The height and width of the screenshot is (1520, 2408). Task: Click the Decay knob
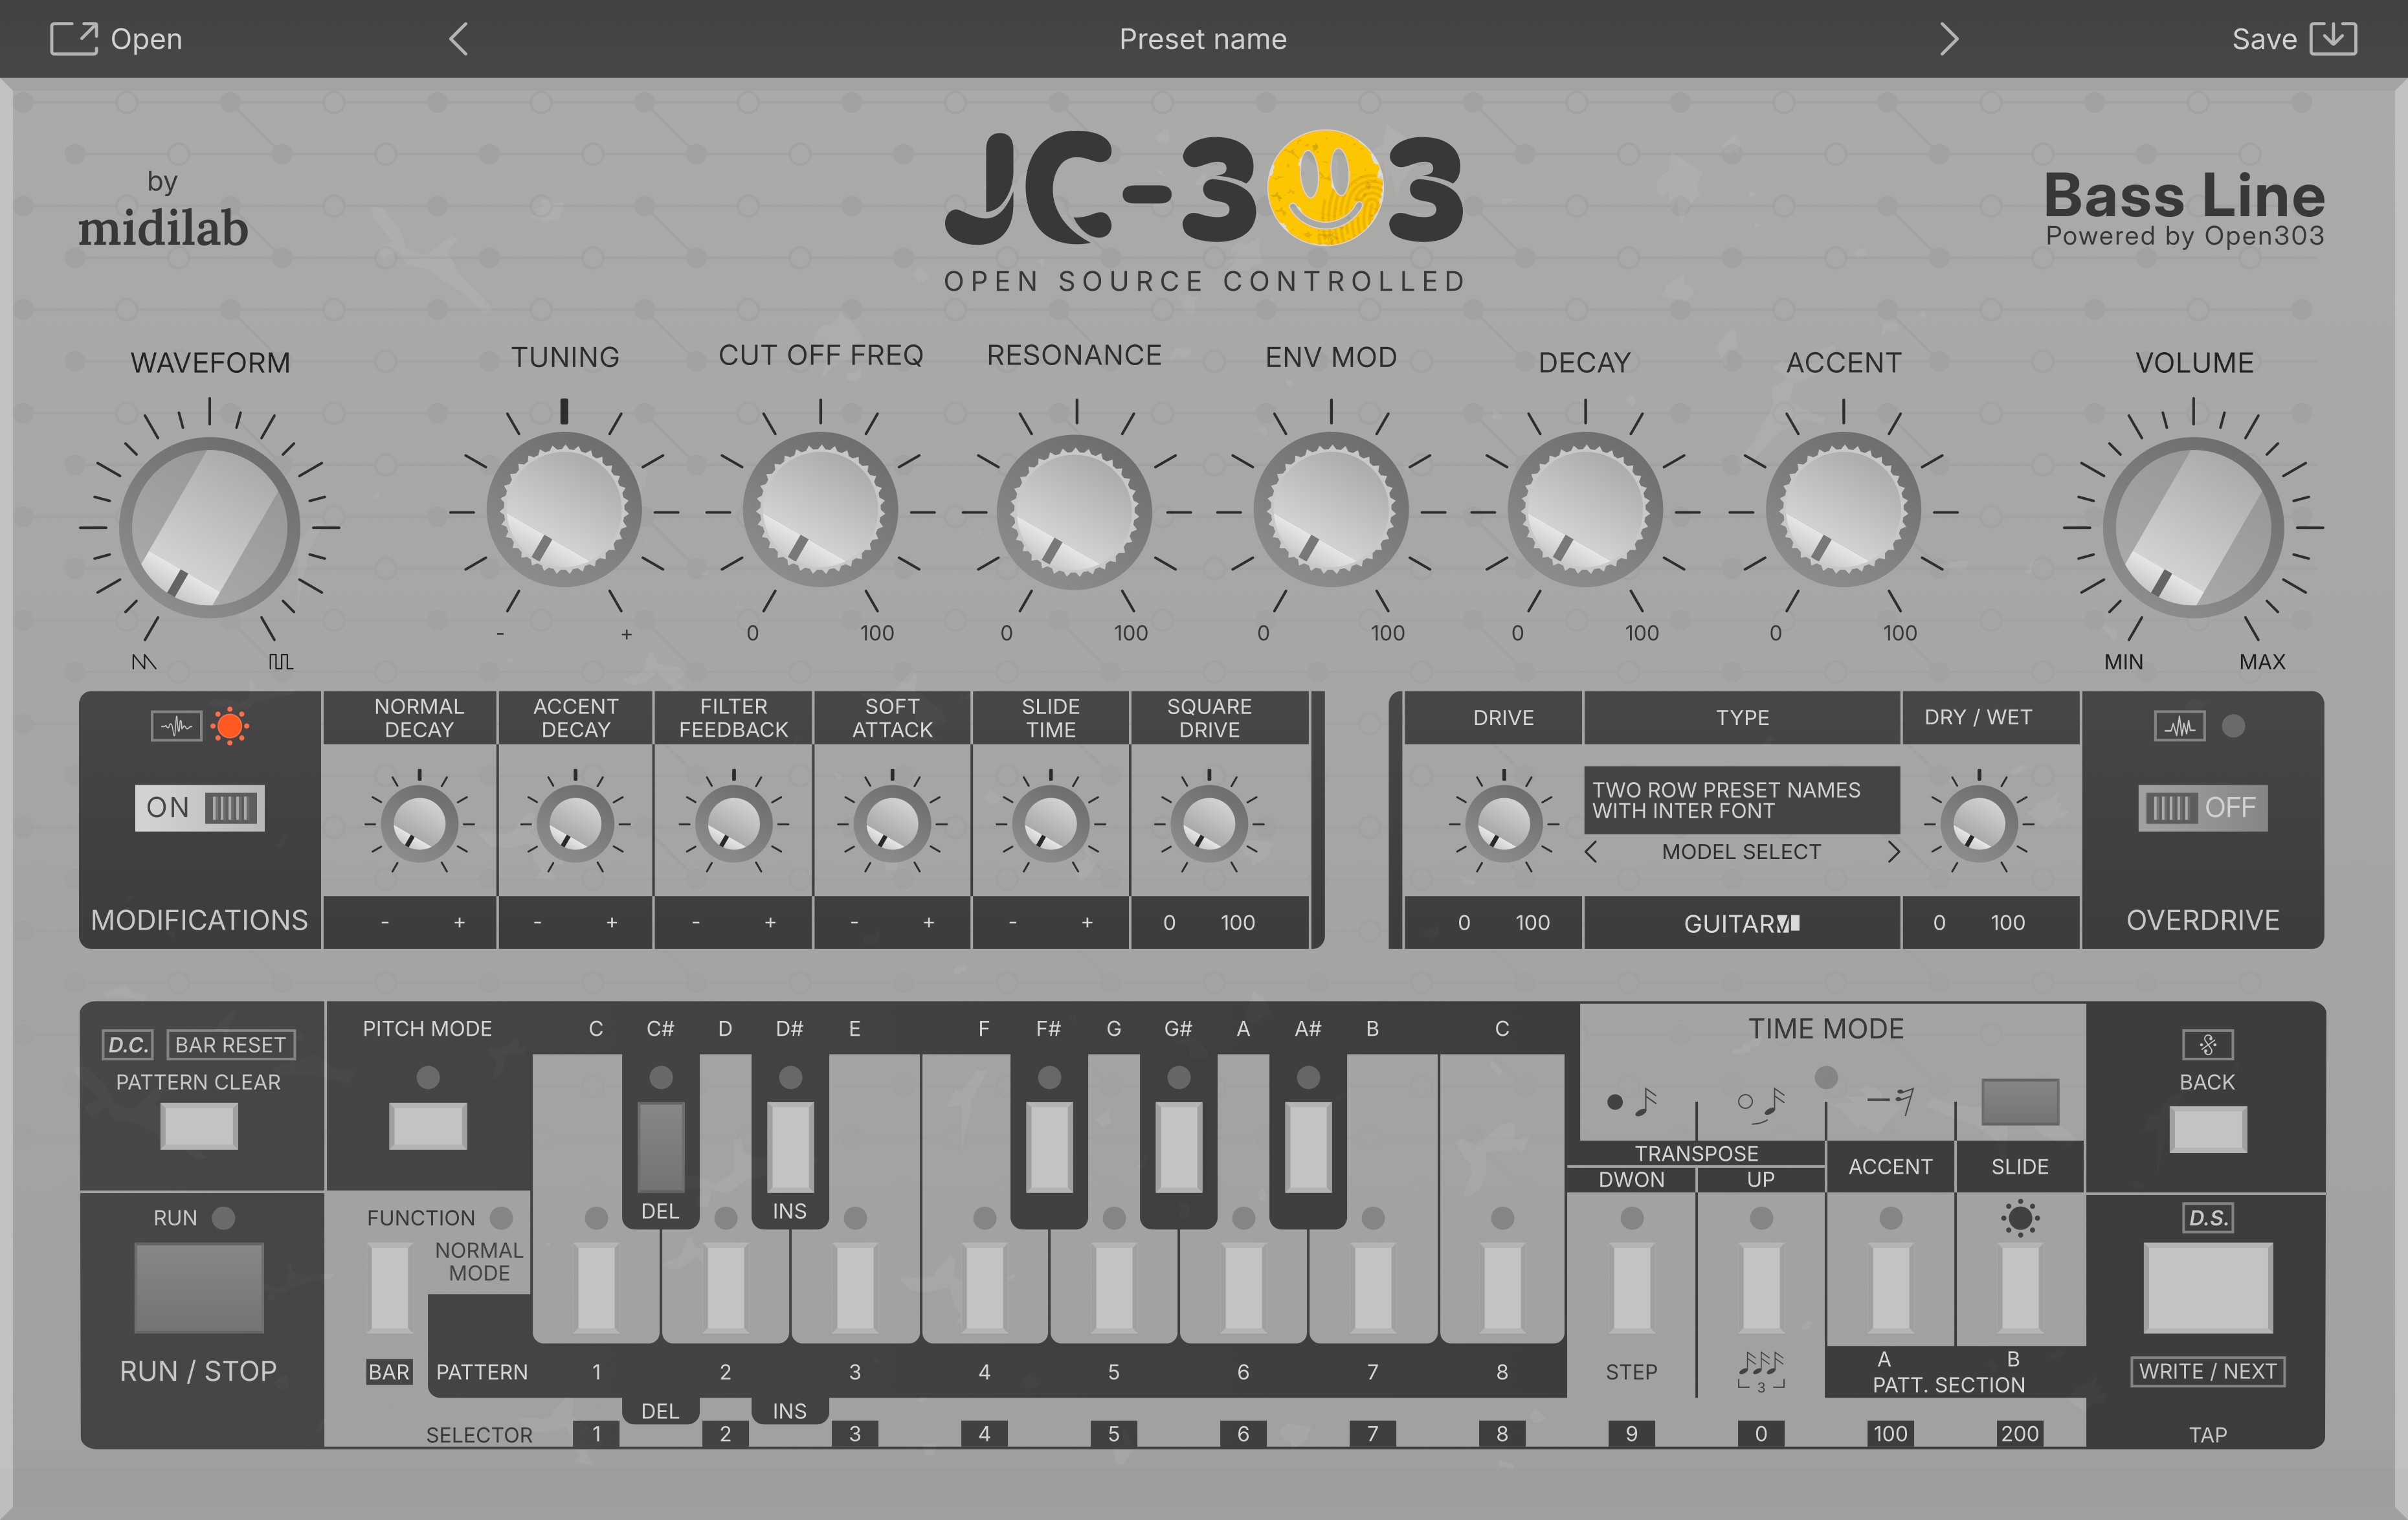(1585, 510)
